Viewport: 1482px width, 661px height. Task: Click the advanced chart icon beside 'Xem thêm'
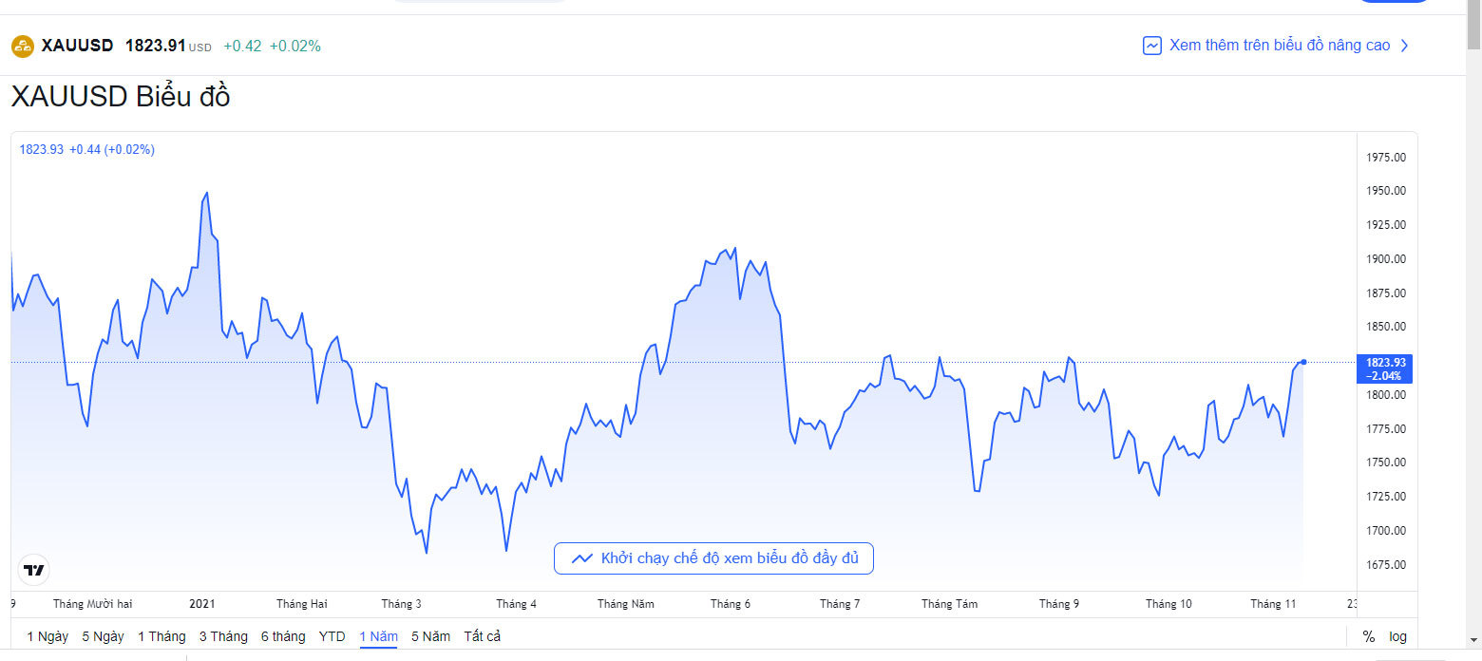[x=1151, y=46]
